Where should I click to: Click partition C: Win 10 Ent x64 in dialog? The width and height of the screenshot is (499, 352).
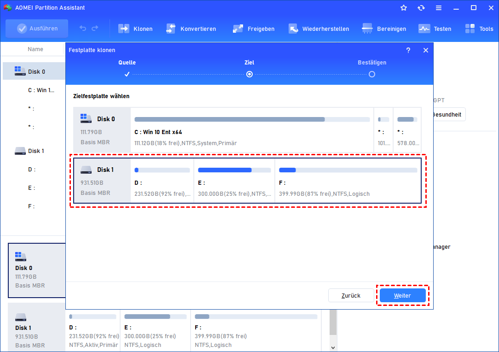[x=252, y=130]
